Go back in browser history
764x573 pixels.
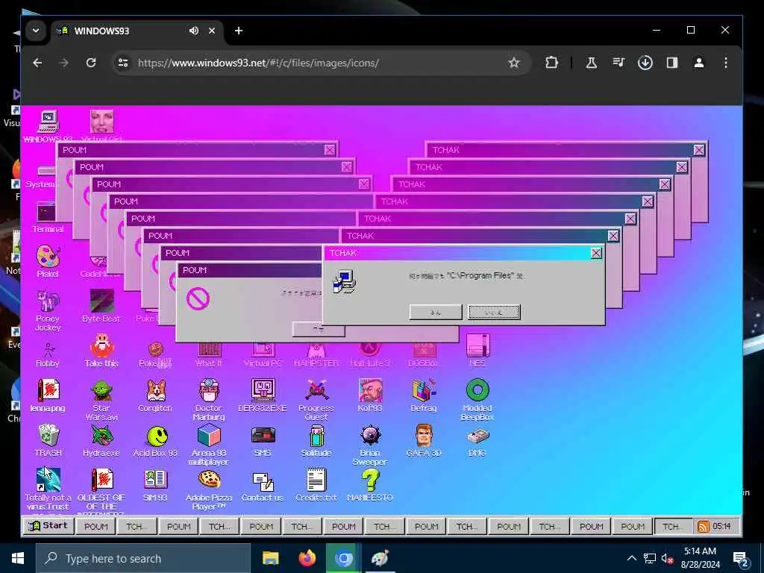[37, 63]
